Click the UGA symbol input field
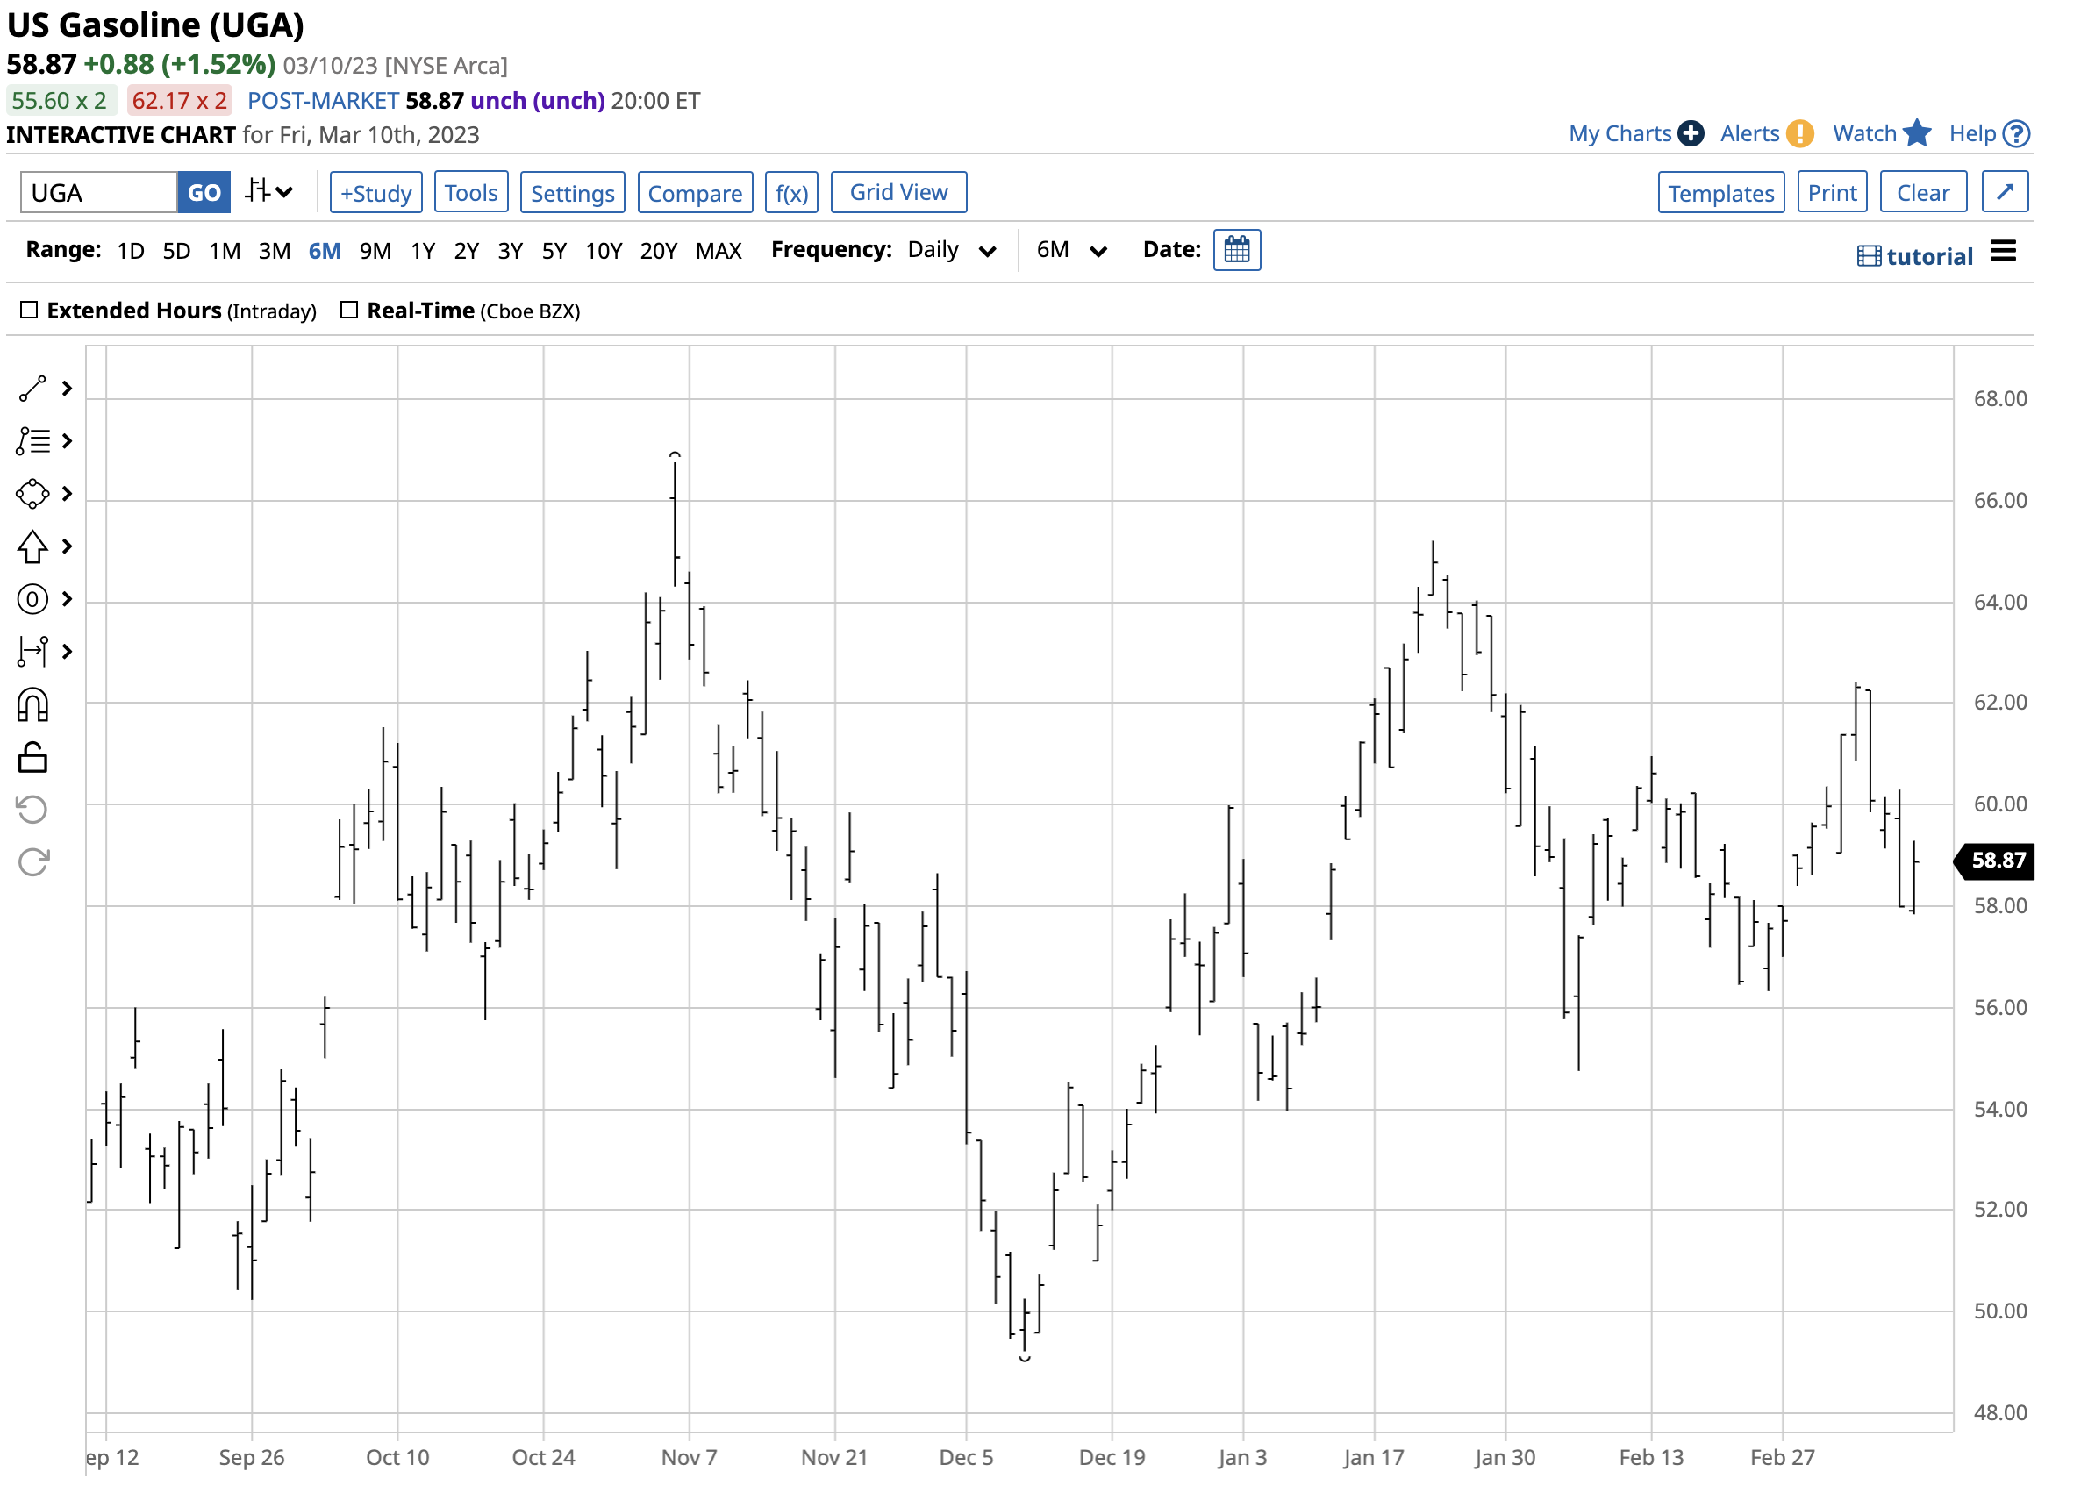Viewport: 2088px width, 1500px height. click(98, 192)
